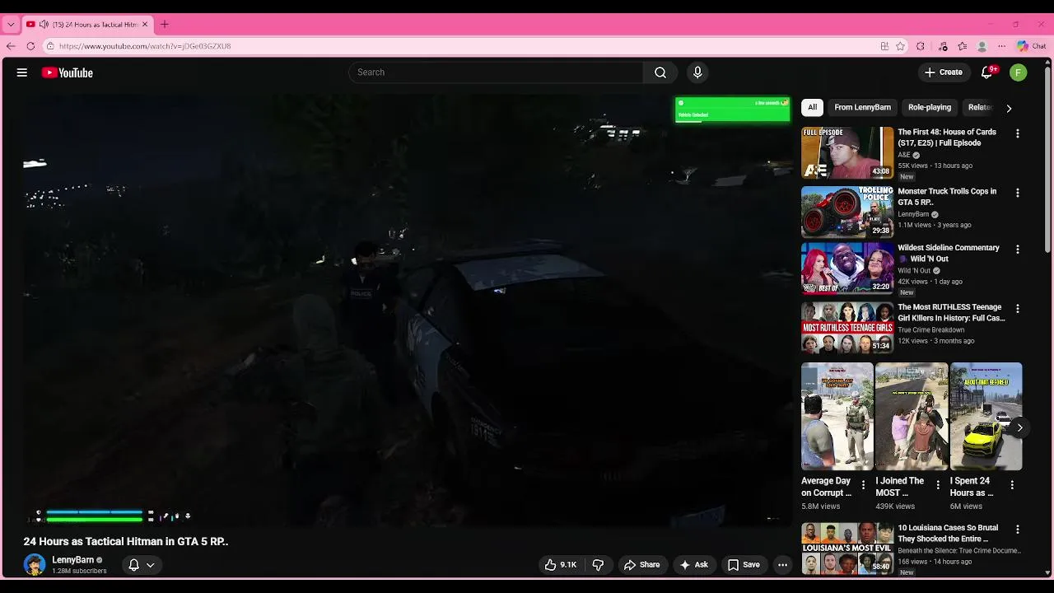Open the LennyBarn channel avatar
The height and width of the screenshot is (593, 1054).
click(x=35, y=565)
